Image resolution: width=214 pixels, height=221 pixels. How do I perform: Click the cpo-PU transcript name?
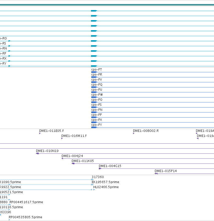coord(97,90)
